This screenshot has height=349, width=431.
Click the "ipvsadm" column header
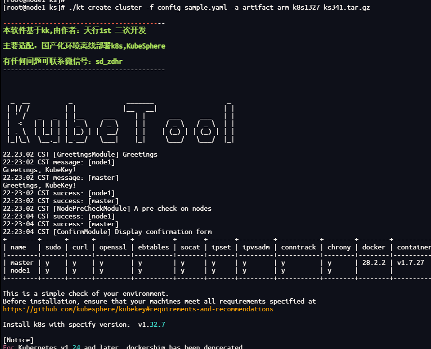256,247
